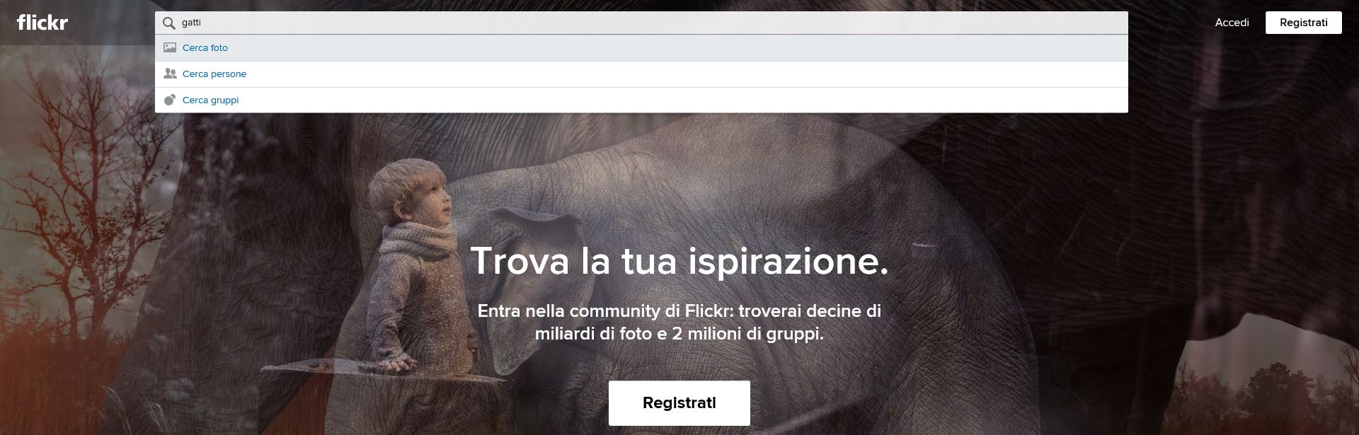The width and height of the screenshot is (1359, 435).
Task: Click the photo icon beside Cerca foto
Action: point(170,47)
